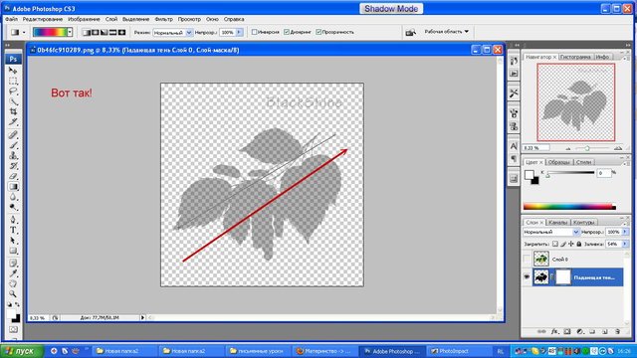Select the Gradient tool in toolbox
This screenshot has width=637, height=358.
click(x=13, y=187)
